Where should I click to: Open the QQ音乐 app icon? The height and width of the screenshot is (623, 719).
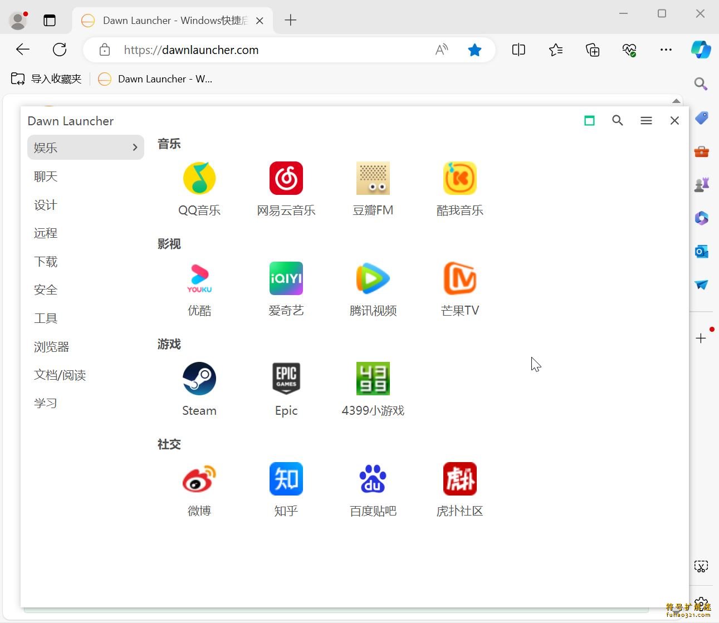coord(199,179)
